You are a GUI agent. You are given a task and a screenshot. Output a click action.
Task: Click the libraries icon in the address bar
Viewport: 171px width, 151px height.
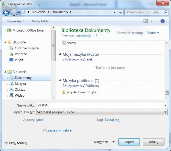pyautogui.click(x=24, y=12)
